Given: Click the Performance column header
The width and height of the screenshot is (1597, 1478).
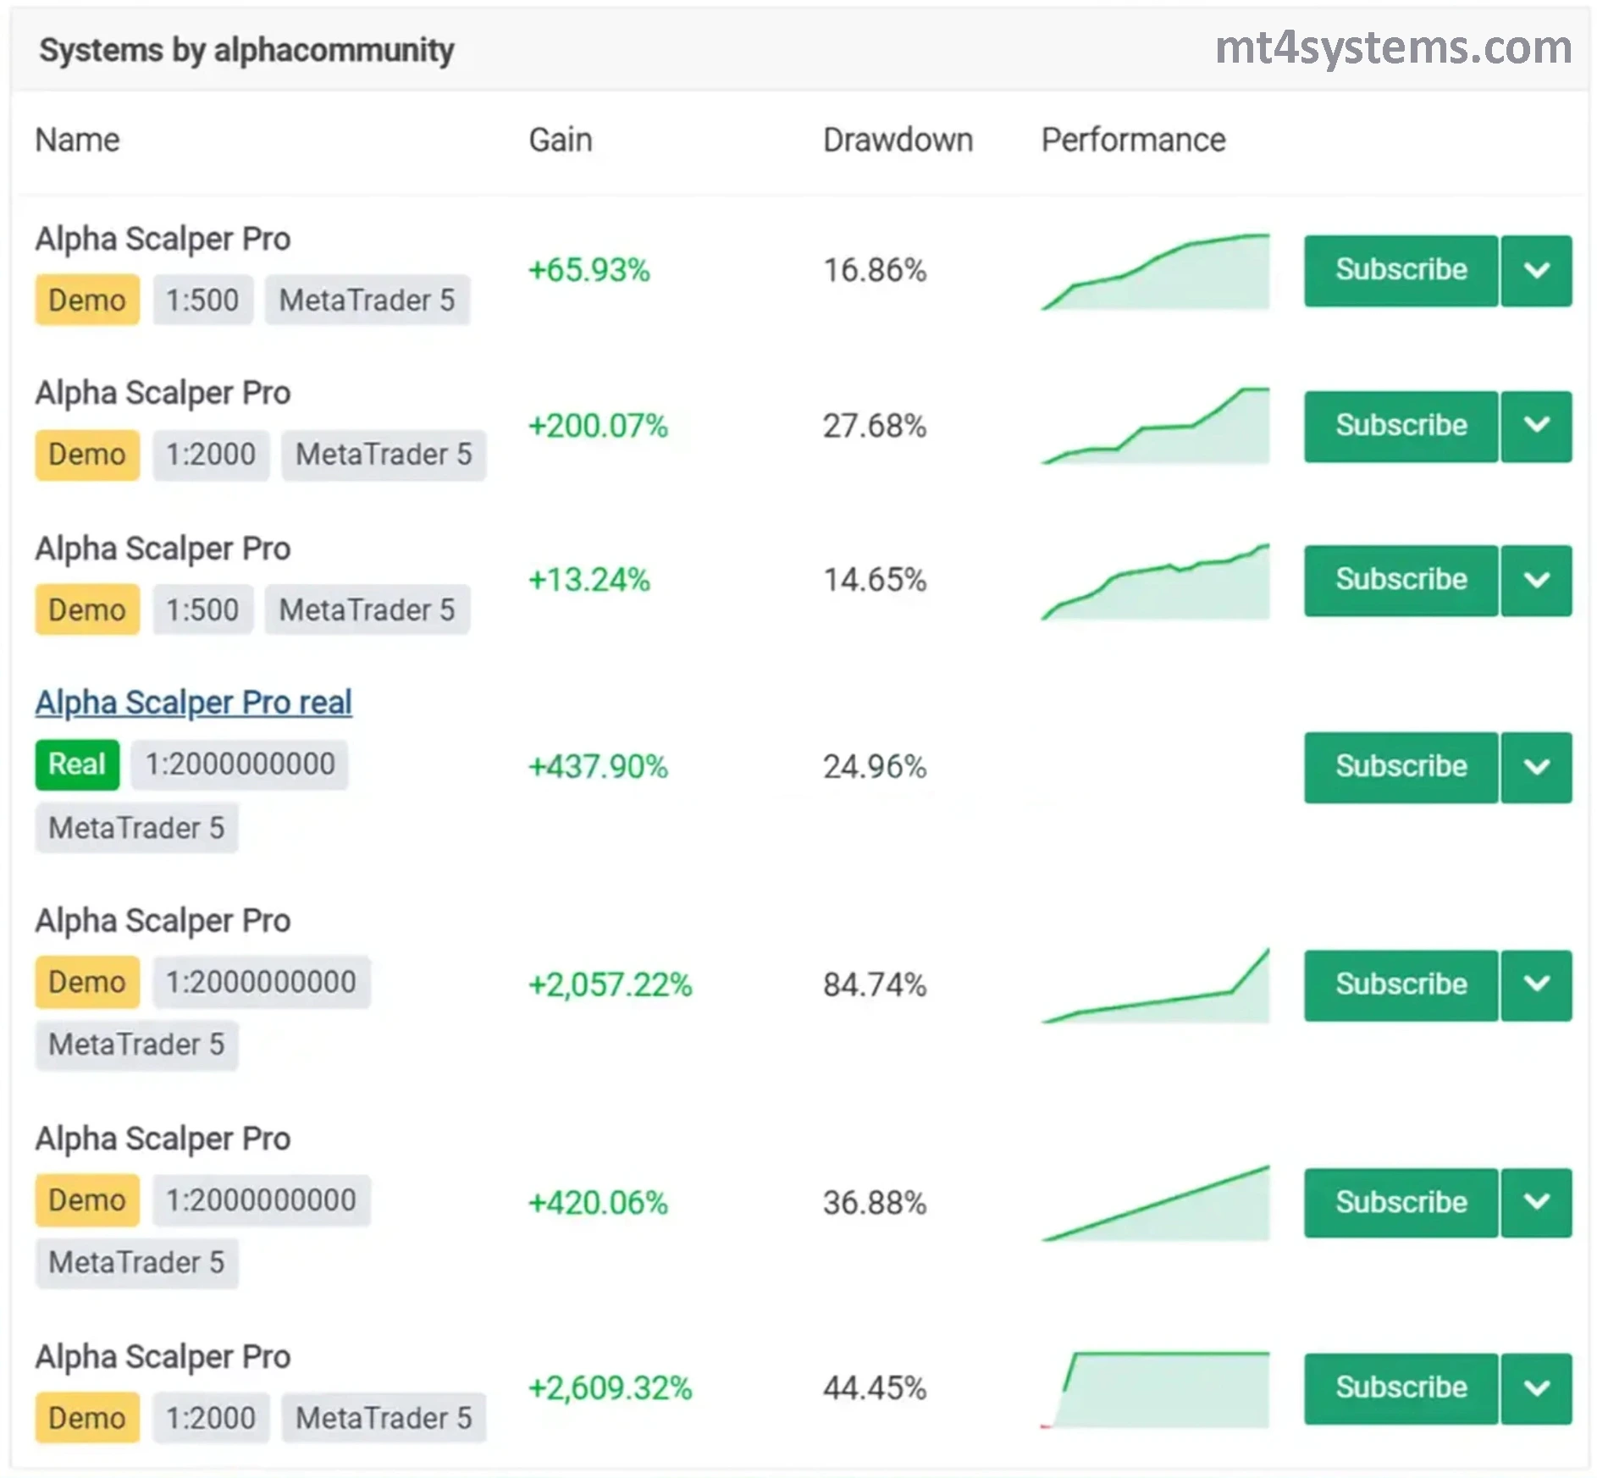Looking at the screenshot, I should click(1132, 141).
